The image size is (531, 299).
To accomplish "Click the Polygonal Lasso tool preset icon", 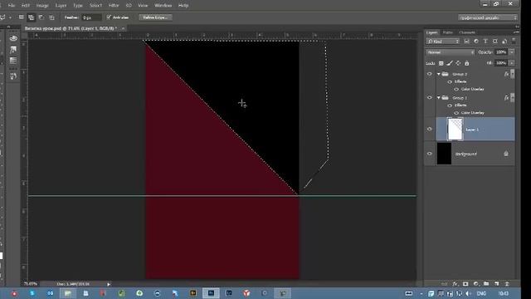I will [x=3, y=17].
